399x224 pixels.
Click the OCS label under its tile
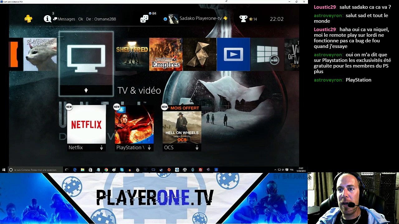(169, 147)
